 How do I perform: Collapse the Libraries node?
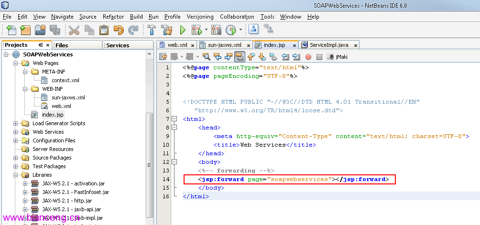click(16, 175)
